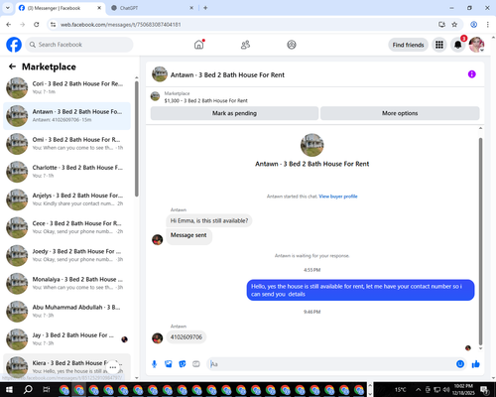Viewport: 496px width, 397px height.
Task: Open Cori conversation in Marketplace list
Action: (66, 88)
